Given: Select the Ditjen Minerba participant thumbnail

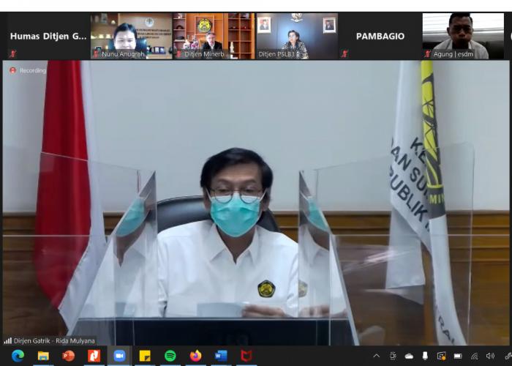Looking at the screenshot, I should [x=214, y=35].
